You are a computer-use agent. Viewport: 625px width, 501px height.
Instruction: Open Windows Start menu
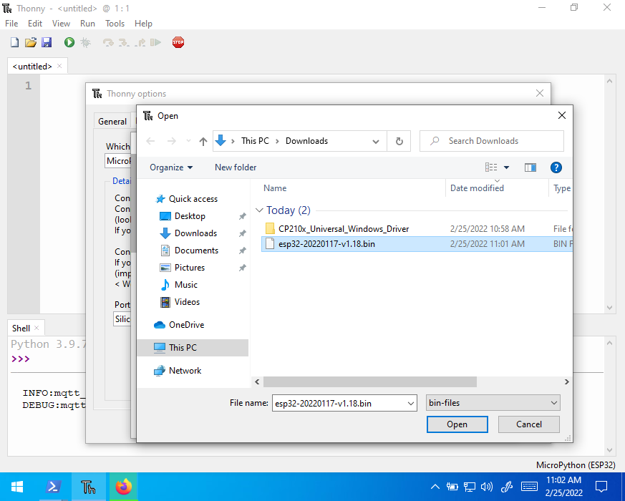click(x=17, y=487)
